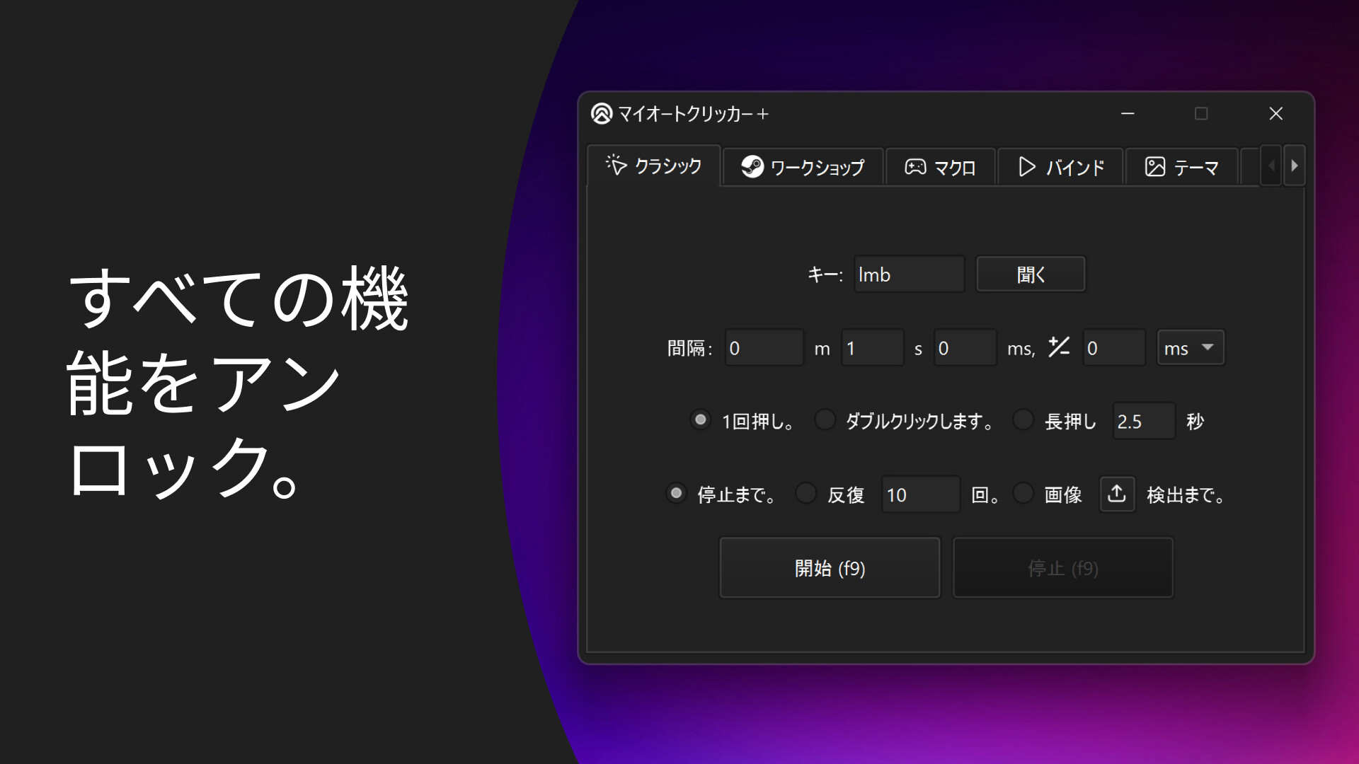1359x764 pixels.
Task: Click the 秒 unit label
Action: click(x=1195, y=422)
